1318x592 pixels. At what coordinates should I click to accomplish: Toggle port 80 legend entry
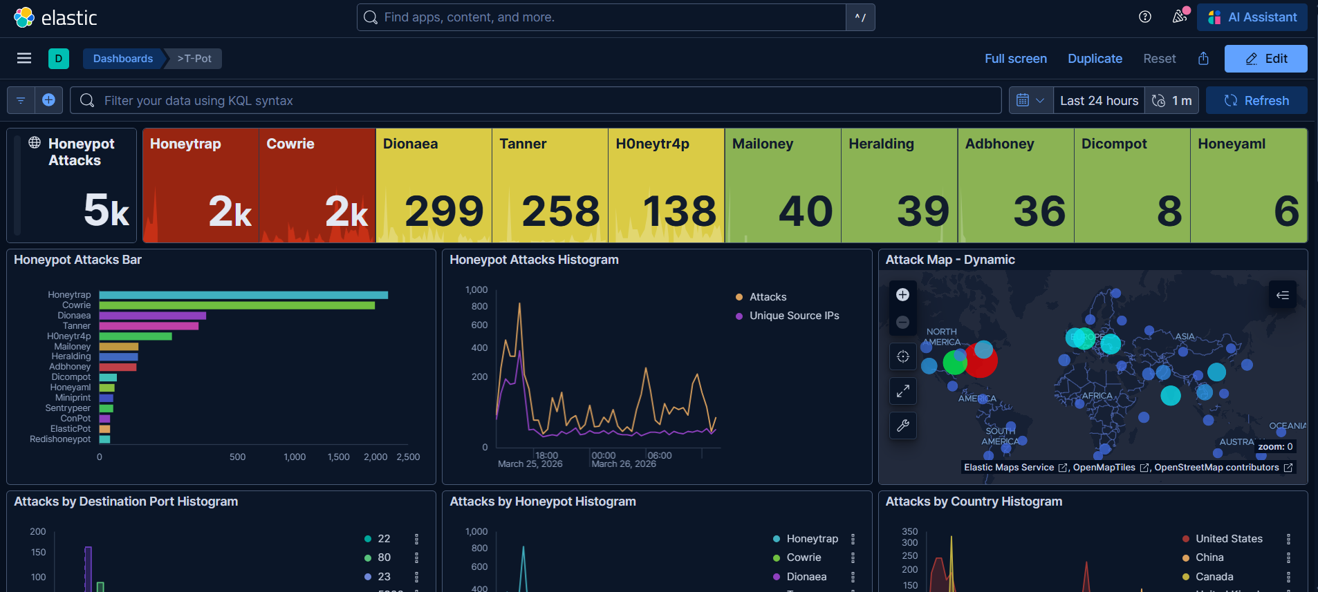click(384, 557)
